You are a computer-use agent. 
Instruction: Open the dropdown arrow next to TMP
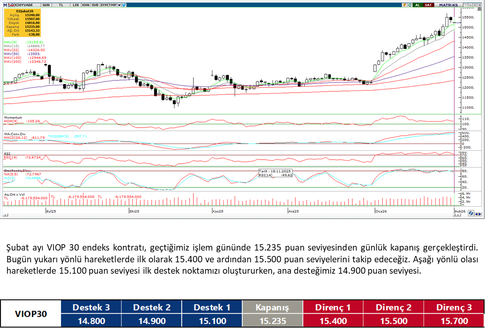(x=119, y=5)
